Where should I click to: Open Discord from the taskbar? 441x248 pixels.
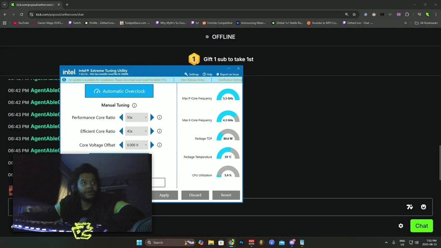pos(292,242)
